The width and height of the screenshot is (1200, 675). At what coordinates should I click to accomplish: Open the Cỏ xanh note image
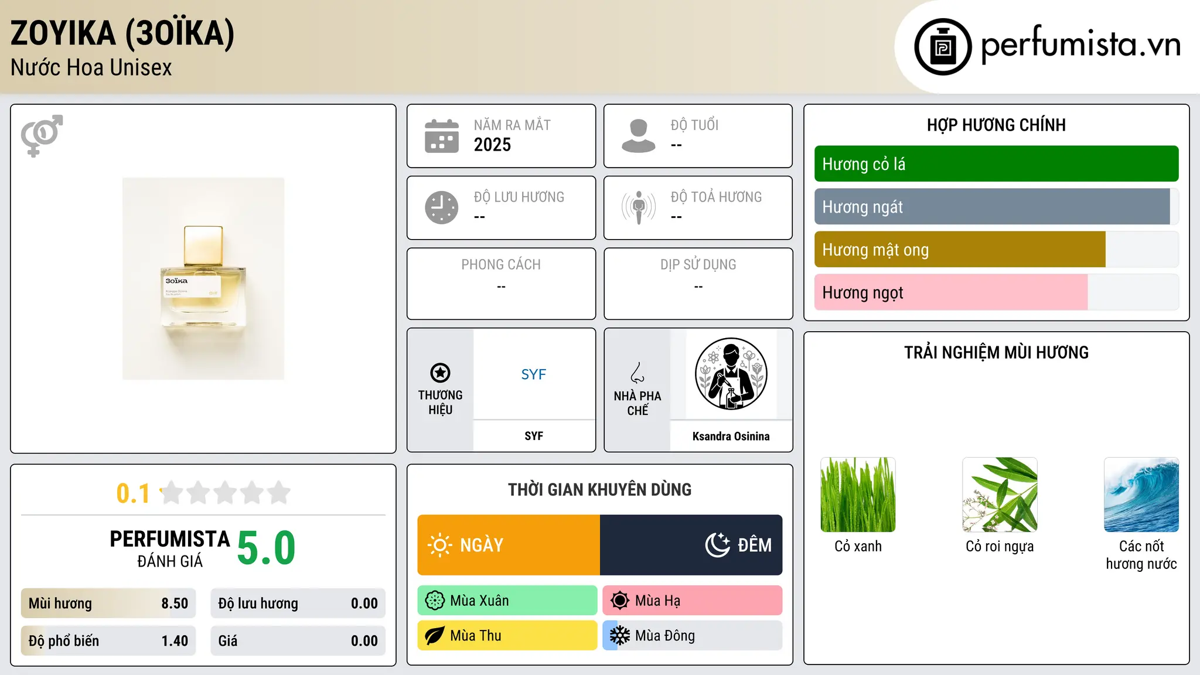coord(858,495)
